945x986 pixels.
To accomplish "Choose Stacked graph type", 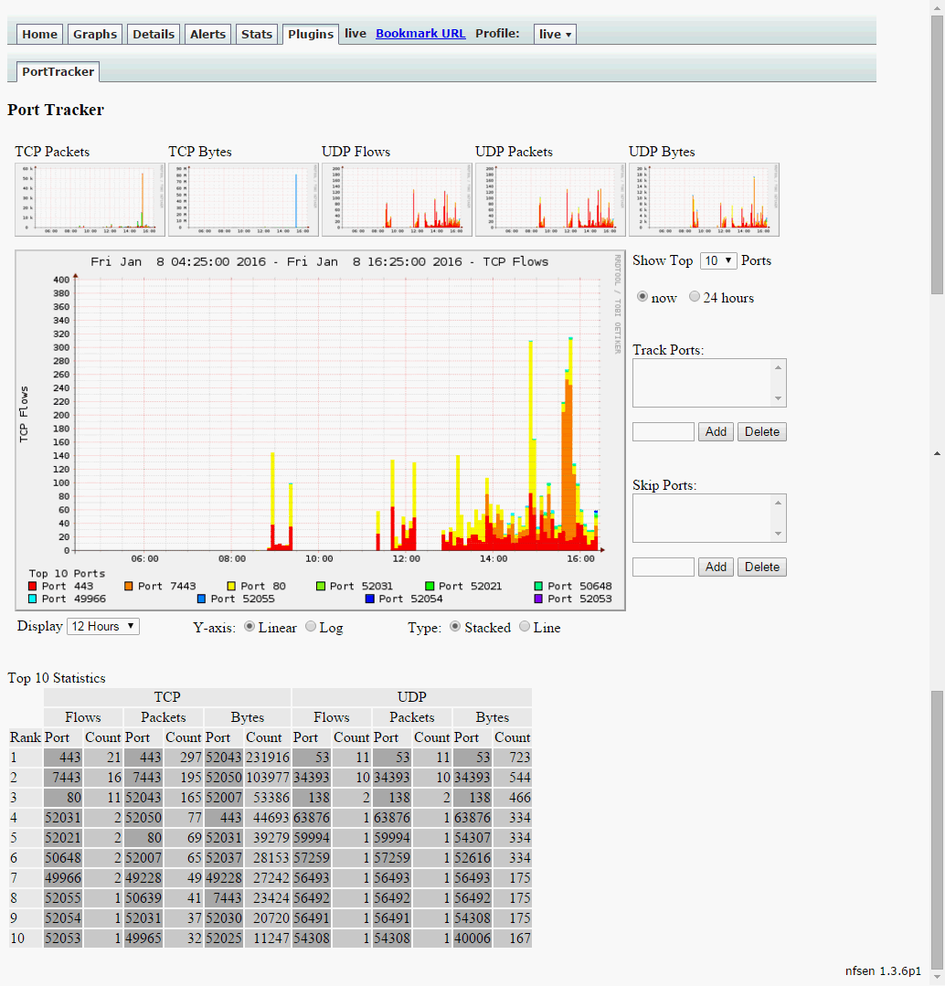I will (x=456, y=627).
